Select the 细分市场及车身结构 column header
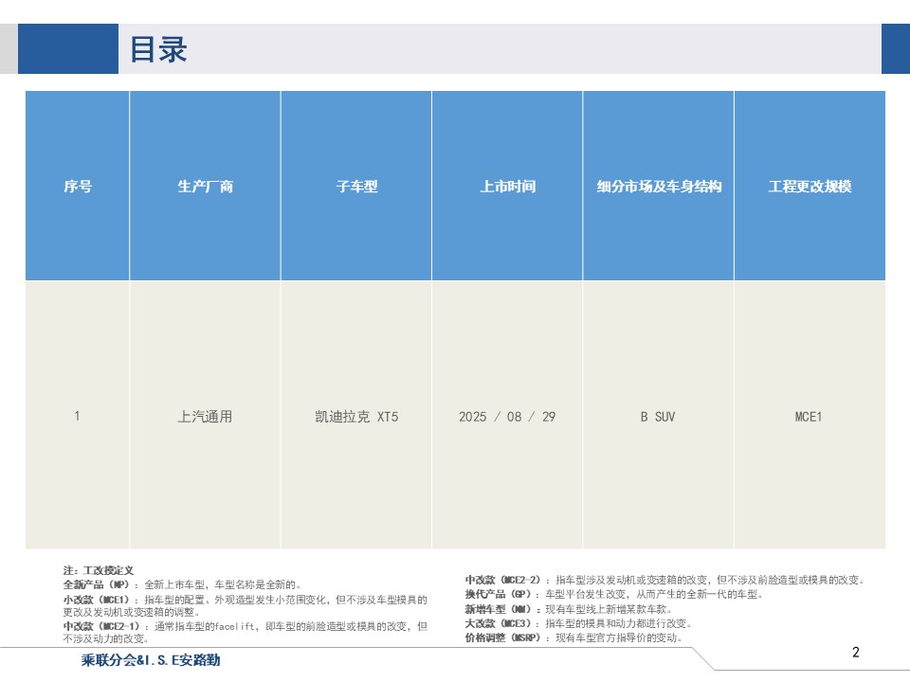This screenshot has width=910, height=682. (x=659, y=187)
